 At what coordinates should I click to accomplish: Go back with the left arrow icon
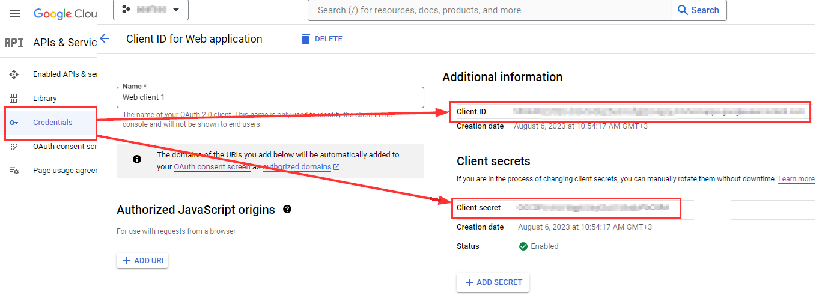[105, 38]
